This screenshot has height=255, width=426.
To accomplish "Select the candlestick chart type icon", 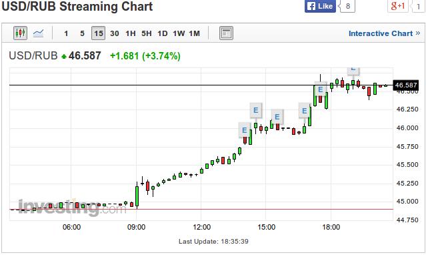I will [x=21, y=33].
